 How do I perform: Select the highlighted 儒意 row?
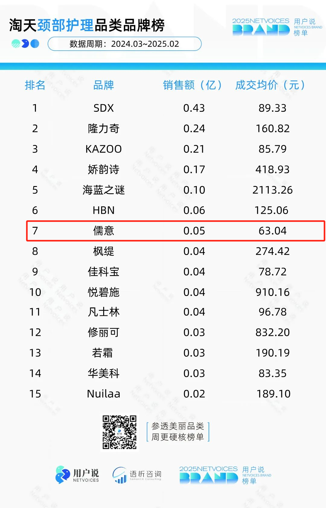click(176, 231)
